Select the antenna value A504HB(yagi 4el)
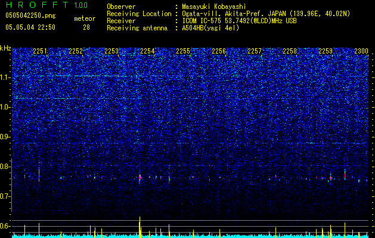375x238 pixels. (210, 28)
